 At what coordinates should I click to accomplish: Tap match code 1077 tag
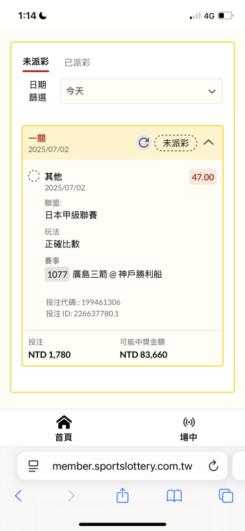57,275
